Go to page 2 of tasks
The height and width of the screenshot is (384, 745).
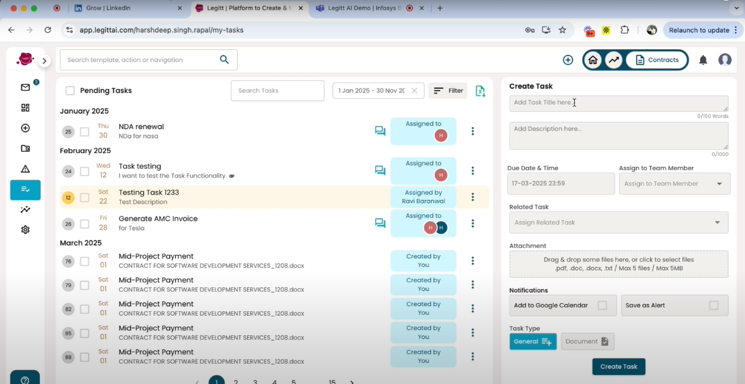[x=235, y=381]
